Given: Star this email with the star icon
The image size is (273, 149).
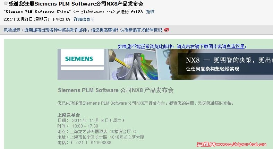Looking at the screenshot, I should pyautogui.click(x=6, y=3).
